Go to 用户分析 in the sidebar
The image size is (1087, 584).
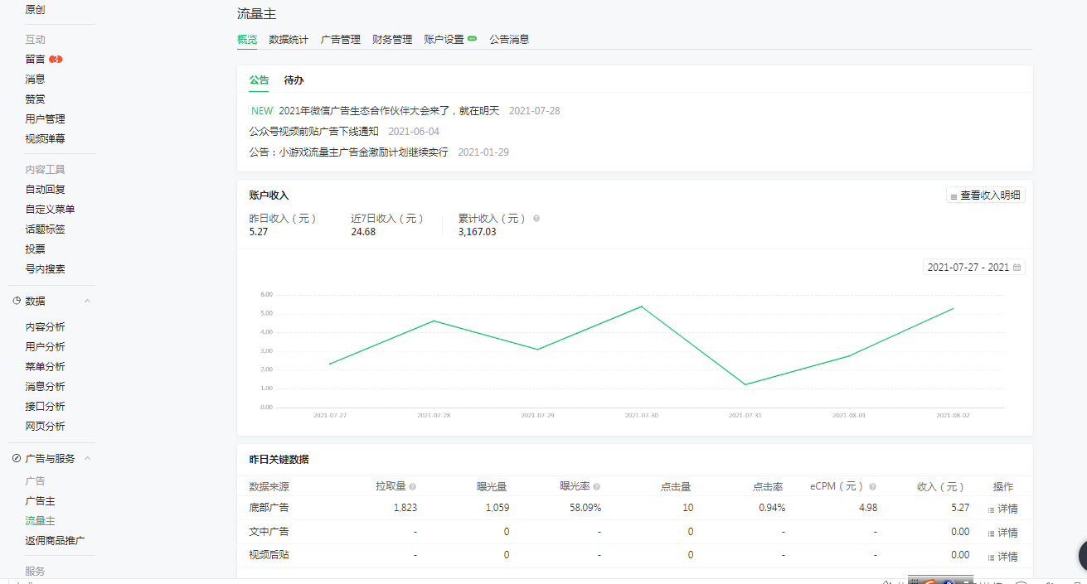tap(45, 347)
